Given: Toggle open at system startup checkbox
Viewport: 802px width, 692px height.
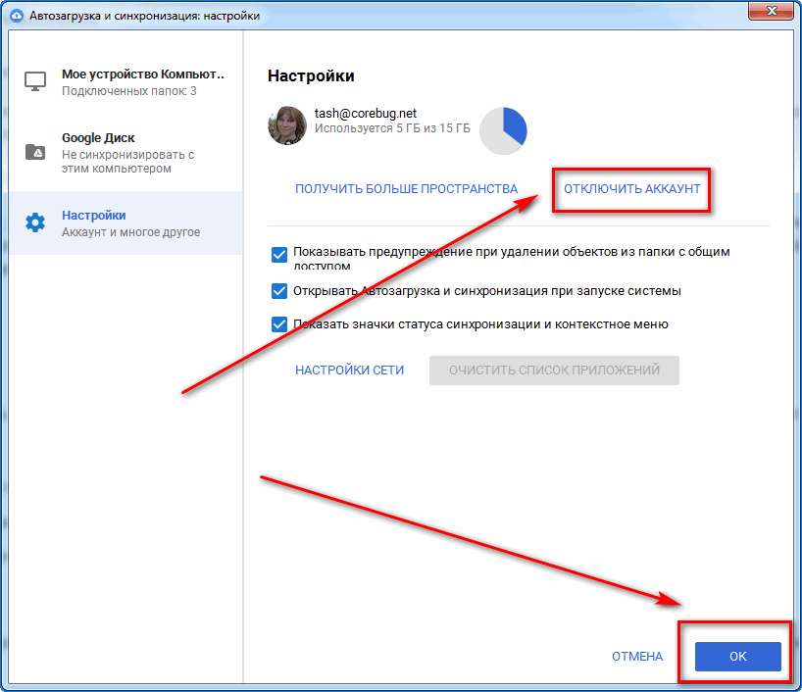Looking at the screenshot, I should coord(279,291).
